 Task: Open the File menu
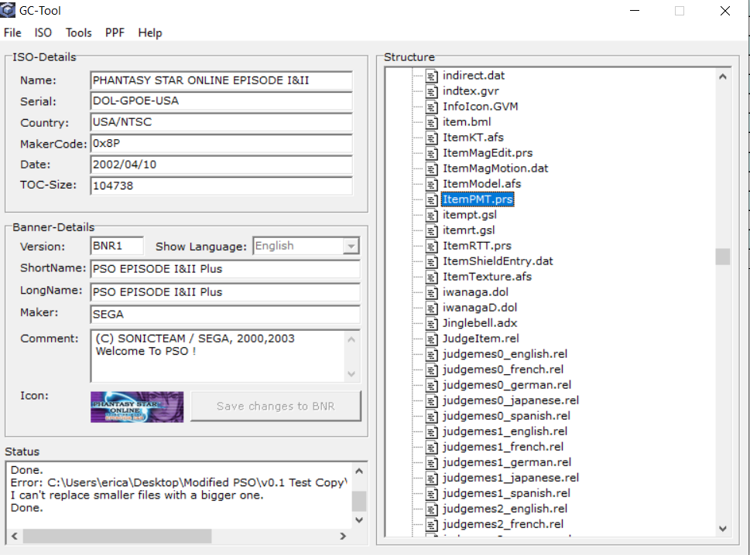(x=12, y=32)
